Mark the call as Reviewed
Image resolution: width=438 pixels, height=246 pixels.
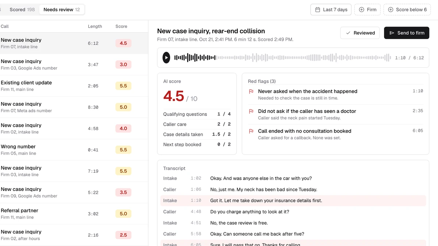[x=360, y=33]
